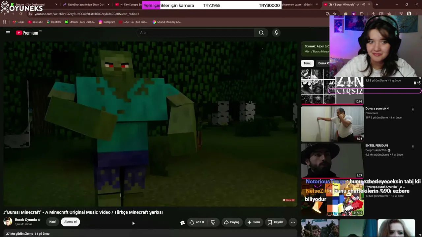Open the browser extensions puzzle icon
422x237 pixels.
tap(362, 14)
